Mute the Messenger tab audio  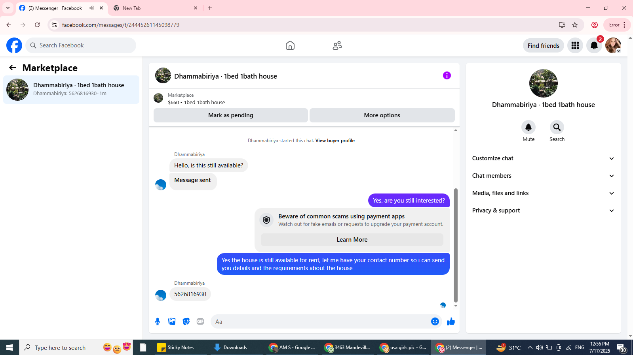[x=92, y=8]
